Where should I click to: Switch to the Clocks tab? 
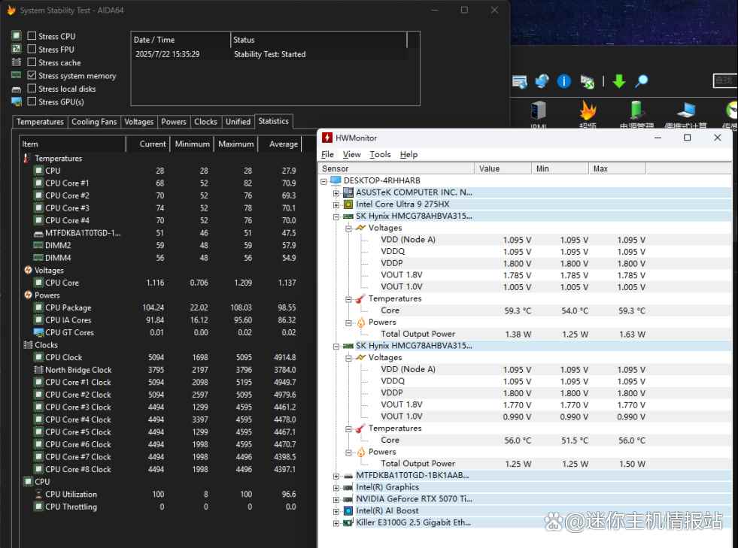205,122
